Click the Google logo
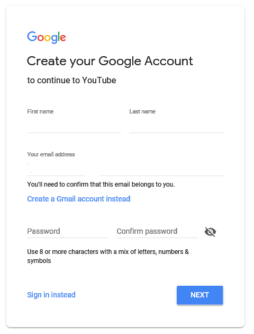Image resolution: width=254 pixels, height=334 pixels. [47, 38]
